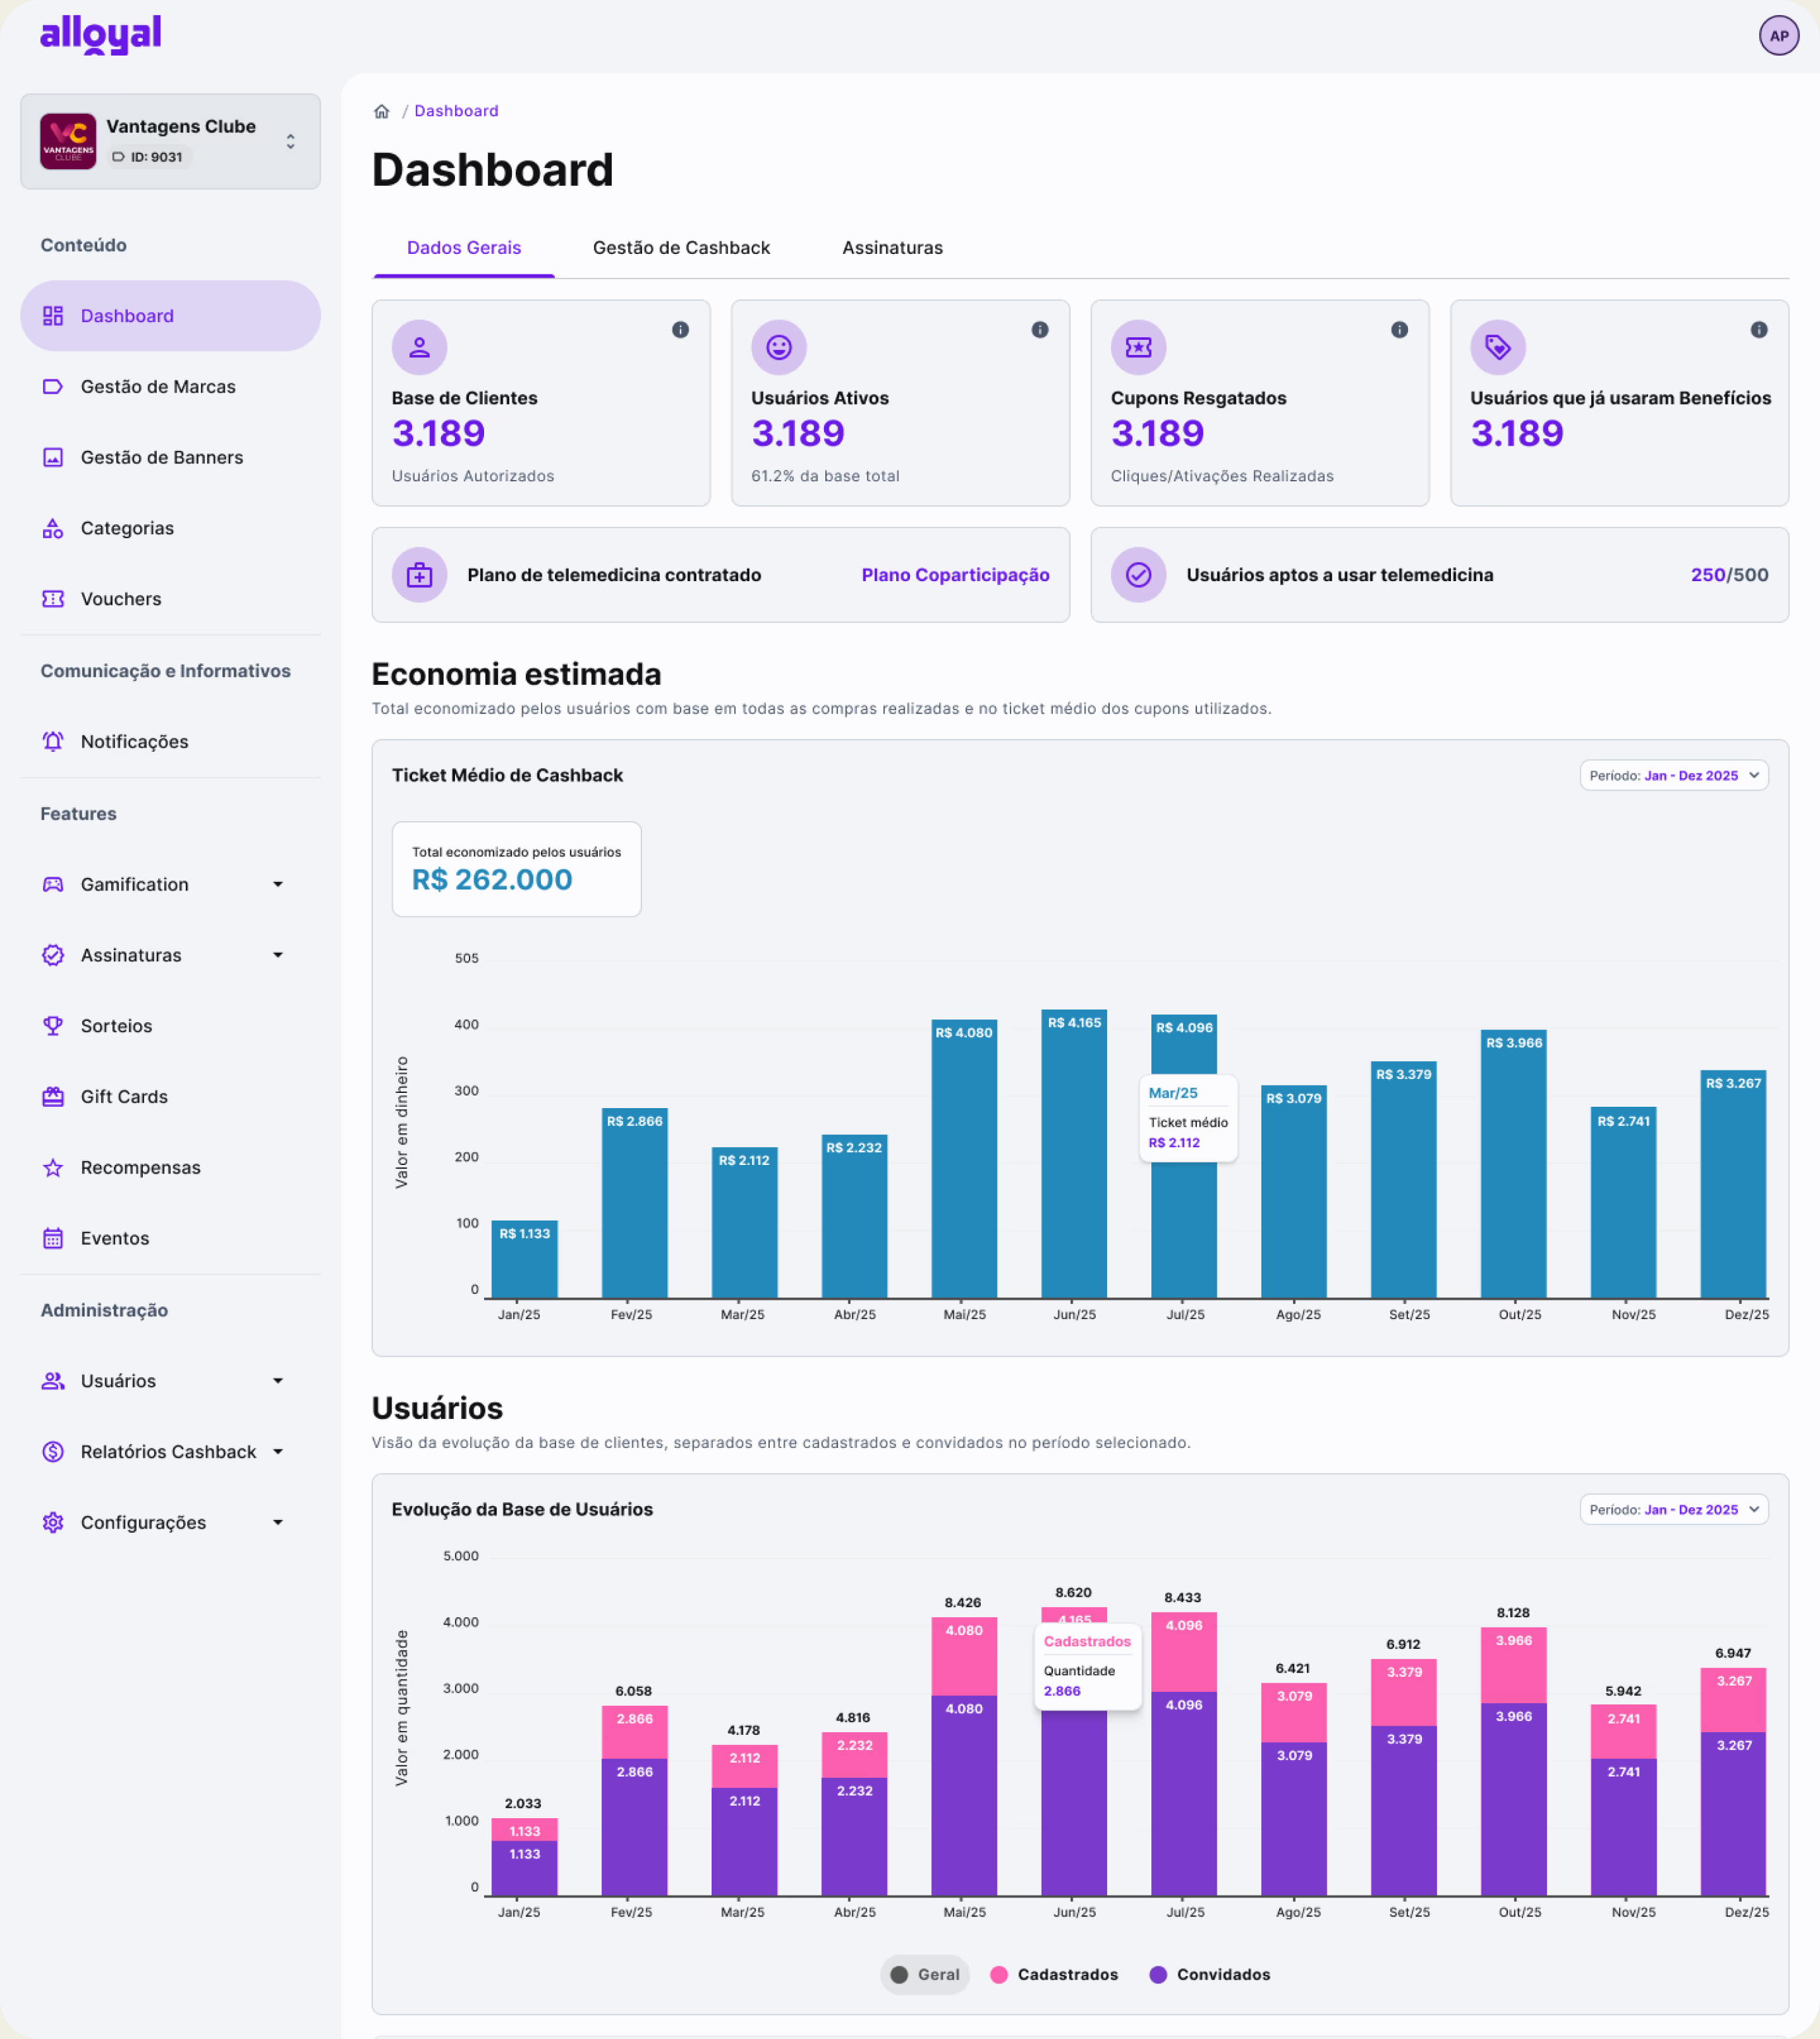The image size is (1820, 2039).
Task: Switch to Assinaturas tab
Action: coord(892,248)
